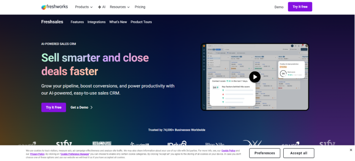Open the Privacy Policy link

[37, 154]
